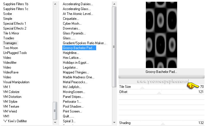Choose the Scribe filter category
This screenshot has width=205, height=126.
(7, 14)
